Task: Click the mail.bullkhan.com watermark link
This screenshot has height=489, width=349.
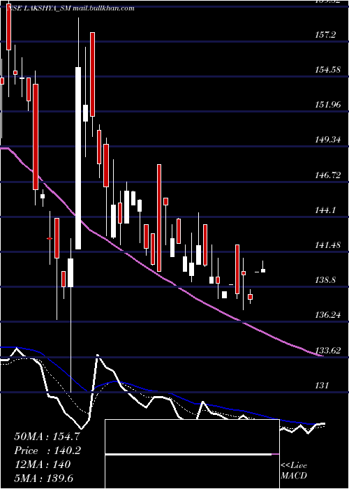Action: pyautogui.click(x=104, y=8)
